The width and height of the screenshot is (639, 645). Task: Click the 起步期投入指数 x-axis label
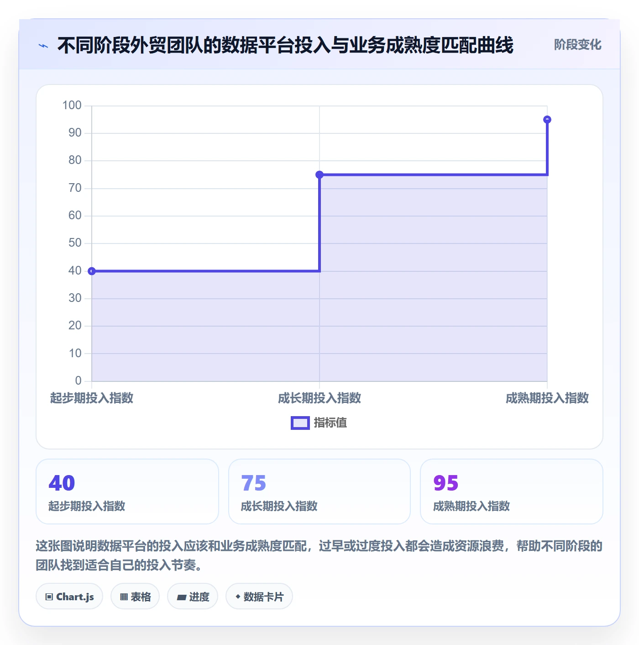92,398
